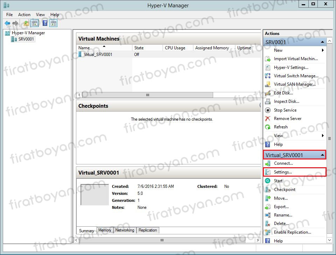
Task: Click Stop Service in Actions pane
Action: point(285,110)
